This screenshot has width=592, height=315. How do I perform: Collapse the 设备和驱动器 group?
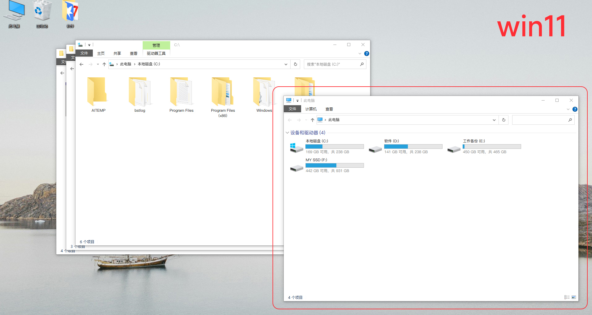pyautogui.click(x=287, y=133)
